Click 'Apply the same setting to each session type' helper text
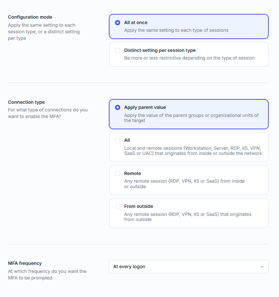Screen dimensions: 279x297 (x=43, y=32)
